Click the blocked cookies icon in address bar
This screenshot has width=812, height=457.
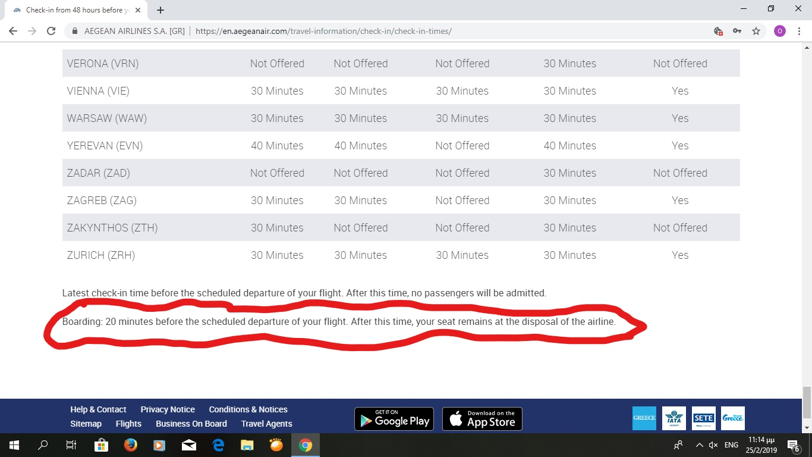pyautogui.click(x=718, y=31)
